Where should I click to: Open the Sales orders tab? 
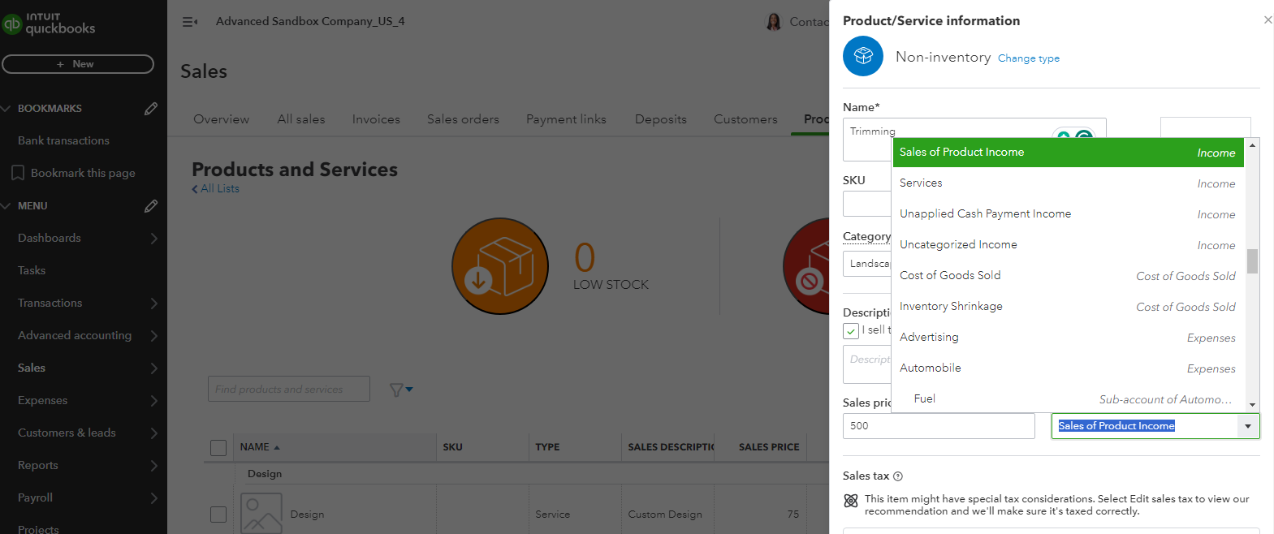[x=463, y=119]
